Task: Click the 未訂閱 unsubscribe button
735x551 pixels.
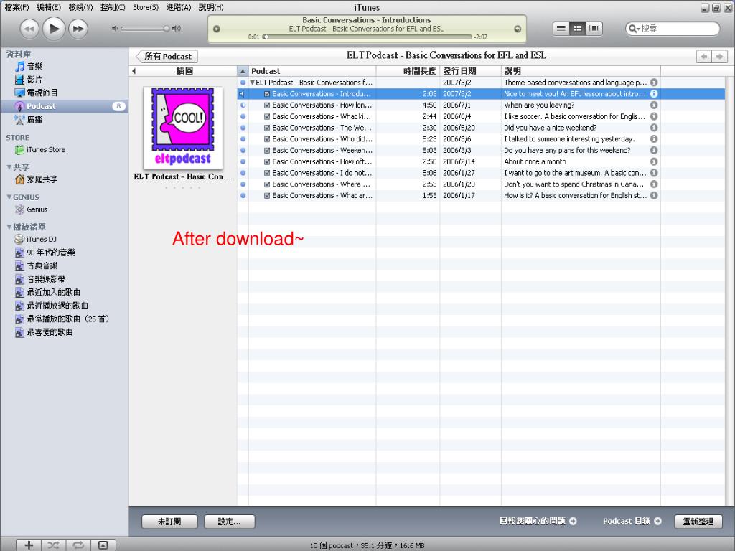Action: click(169, 522)
